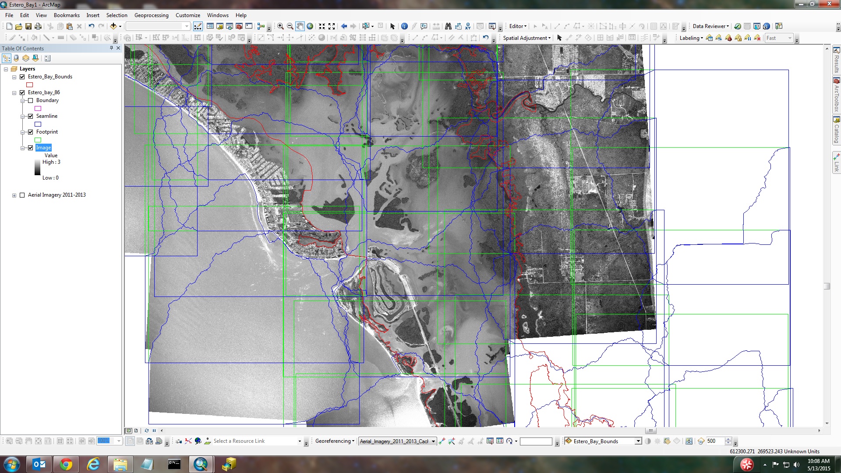Open the Editor toolbar menu
Screen dimensions: 841x473
coord(518,26)
